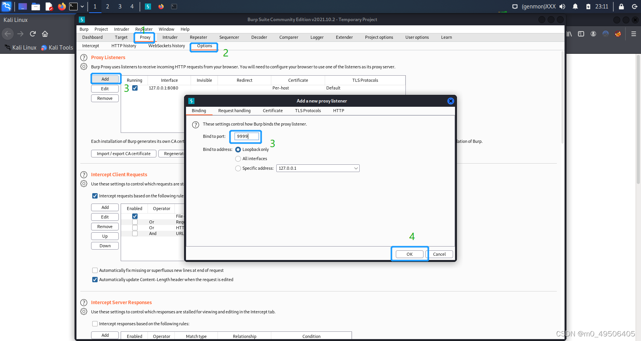Open the terminal emulator panel icon
This screenshot has width=641, height=341.
click(73, 6)
